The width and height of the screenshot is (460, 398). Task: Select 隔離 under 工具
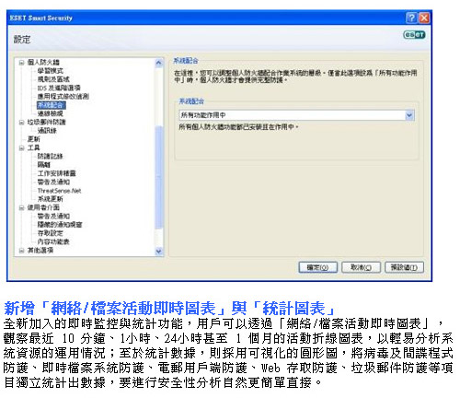pos(44,165)
